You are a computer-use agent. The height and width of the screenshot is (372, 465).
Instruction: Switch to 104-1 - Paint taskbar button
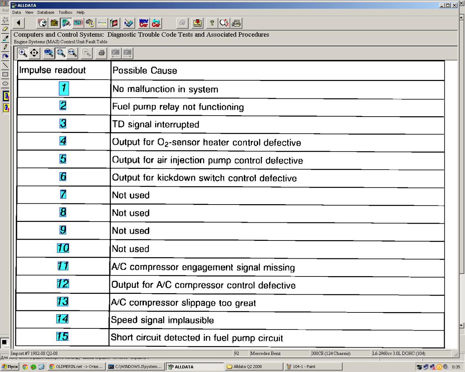[x=313, y=367]
